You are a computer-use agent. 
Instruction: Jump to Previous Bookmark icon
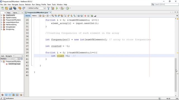pos(69,16)
